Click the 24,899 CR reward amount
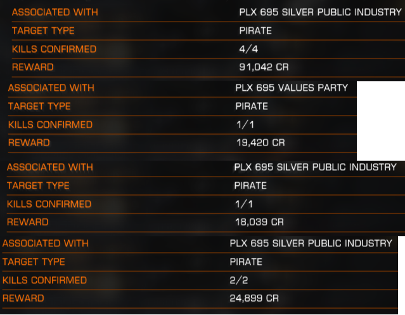This screenshot has height=315, width=405. (254, 298)
